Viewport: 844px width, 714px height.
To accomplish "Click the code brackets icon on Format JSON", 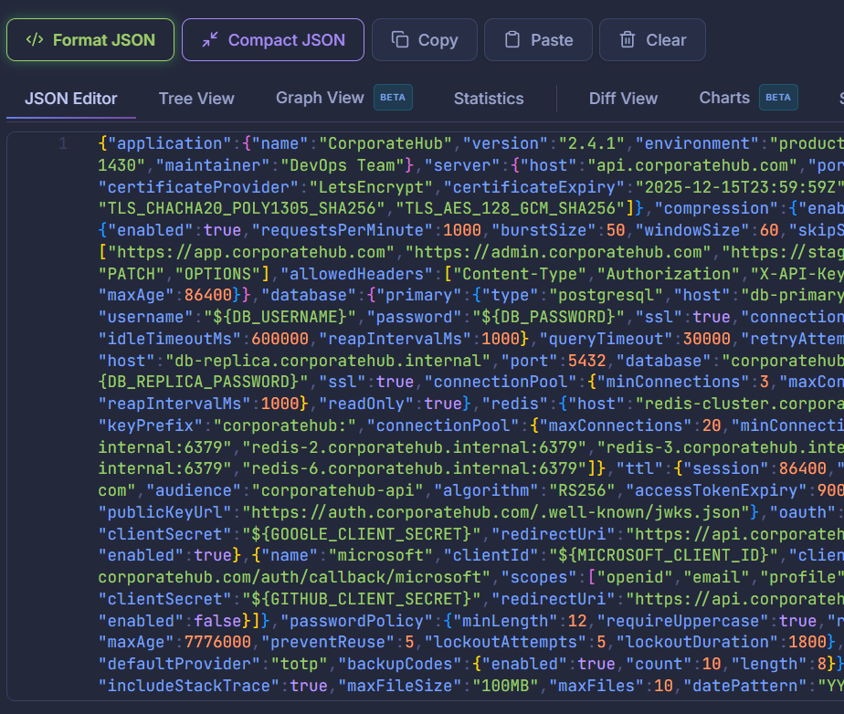I will 35,40.
